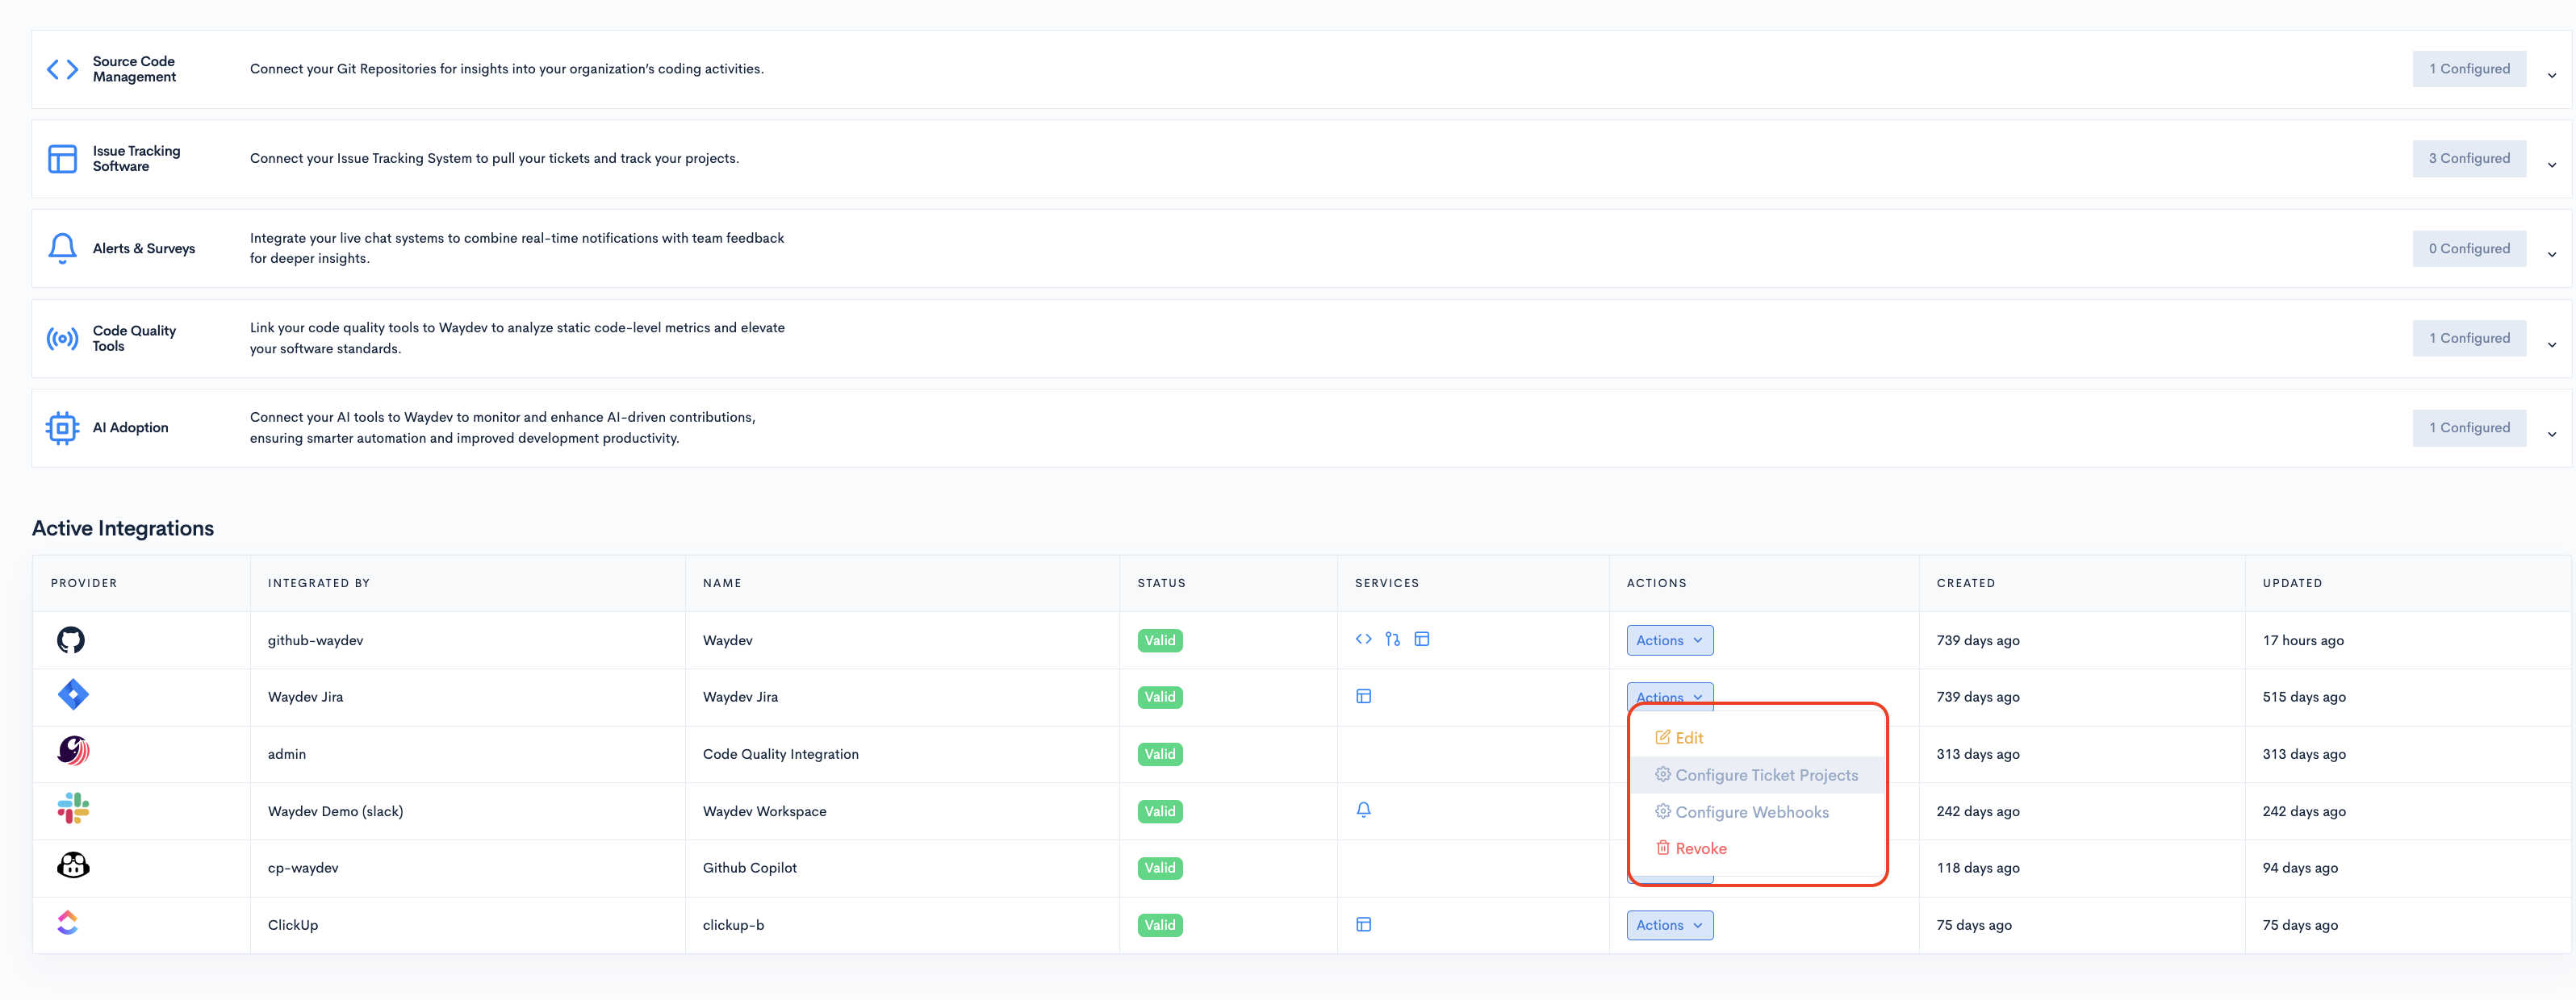The width and height of the screenshot is (2576, 1000).
Task: Expand the Alerts & Surveys section chevron
Action: (x=2551, y=254)
